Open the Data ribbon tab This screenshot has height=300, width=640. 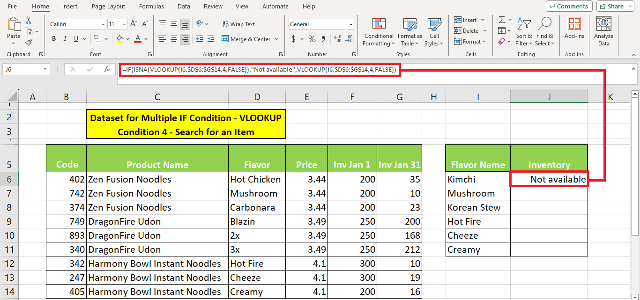pyautogui.click(x=184, y=6)
